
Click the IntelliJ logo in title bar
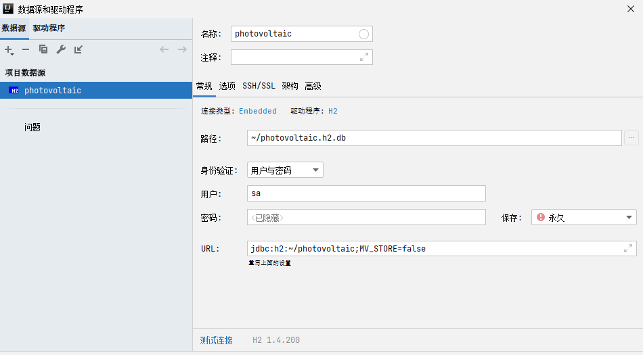[x=8, y=9]
